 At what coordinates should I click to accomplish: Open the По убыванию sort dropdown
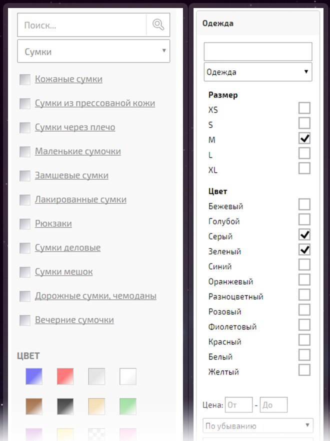point(257,426)
